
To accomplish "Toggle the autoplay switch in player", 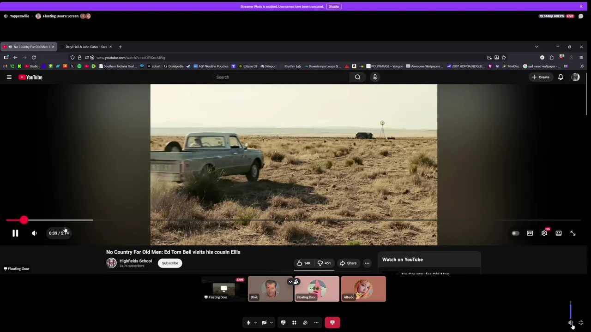I will point(515,233).
